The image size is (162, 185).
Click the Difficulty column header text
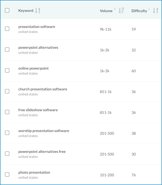pyautogui.click(x=139, y=11)
